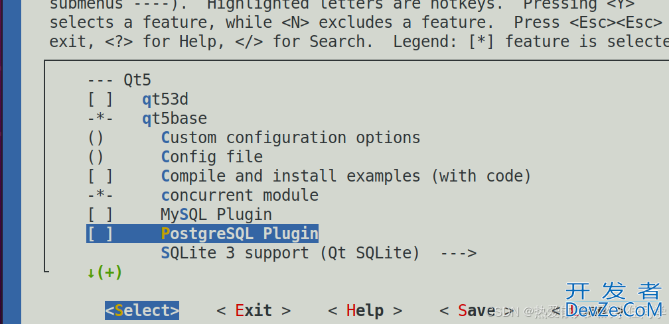Select the qt5base menu entry
Image resolution: width=669 pixels, height=324 pixels.
coord(175,119)
